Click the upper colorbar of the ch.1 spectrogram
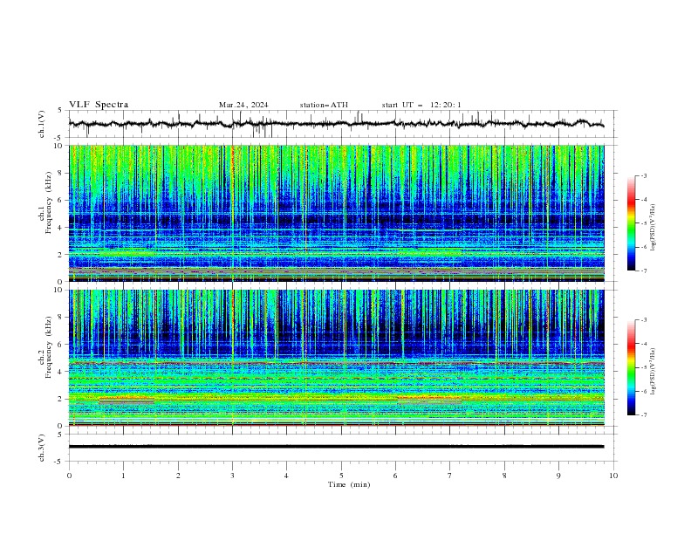Image resolution: width=691 pixels, height=534 pixels. coord(631,223)
